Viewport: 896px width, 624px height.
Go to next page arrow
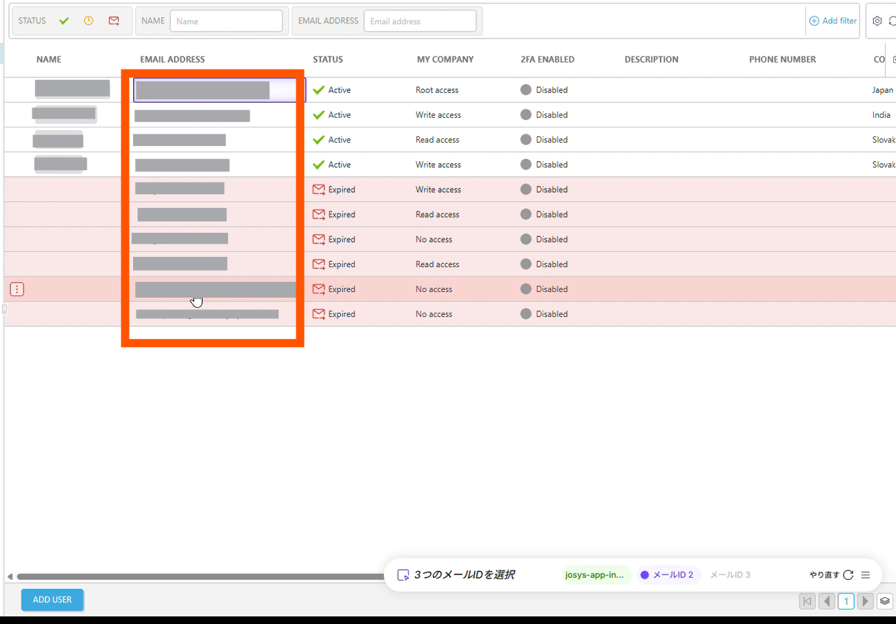(x=865, y=601)
